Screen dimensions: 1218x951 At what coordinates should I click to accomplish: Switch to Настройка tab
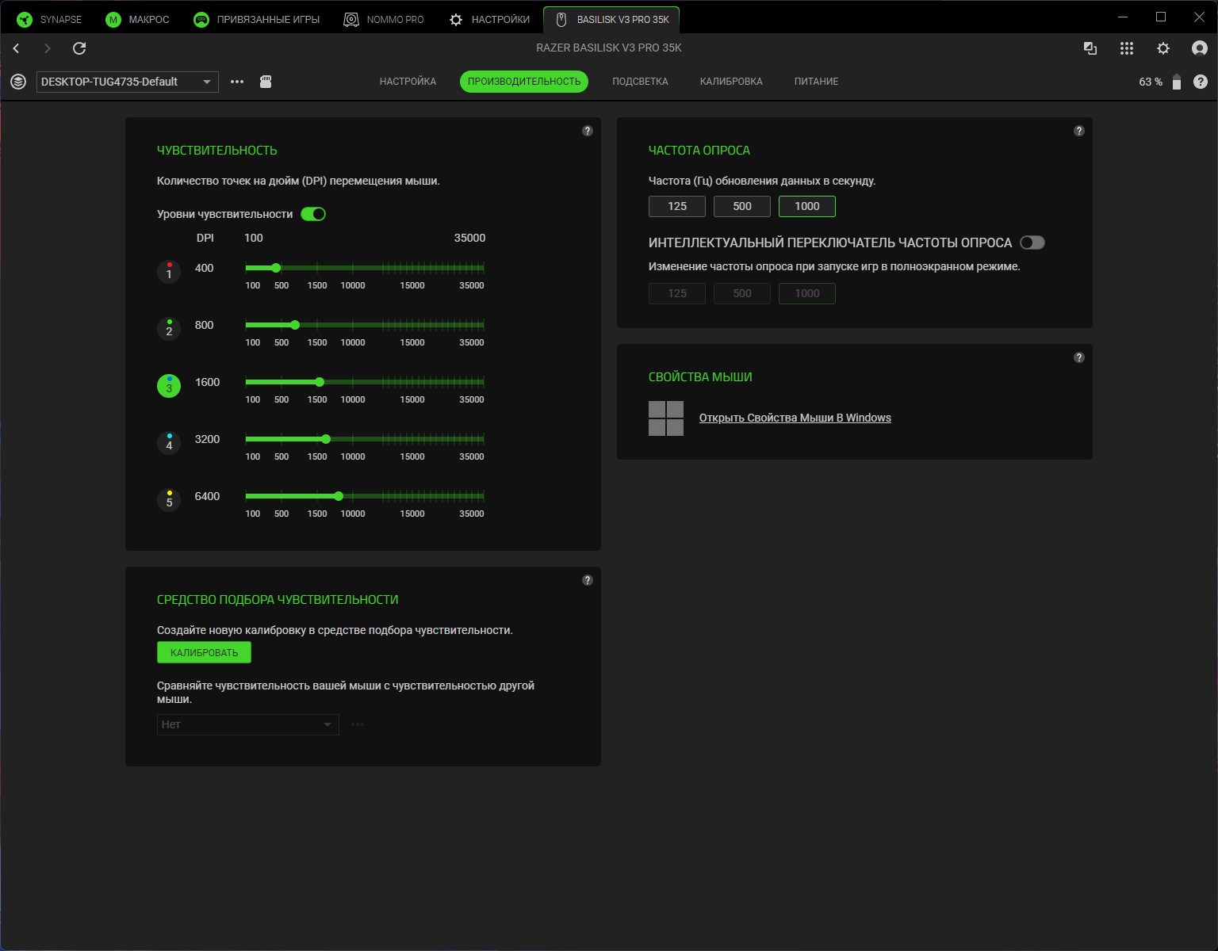coord(408,82)
